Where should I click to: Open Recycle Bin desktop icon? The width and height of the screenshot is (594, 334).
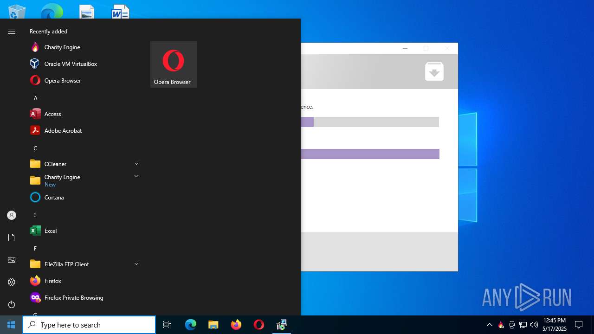point(17,11)
